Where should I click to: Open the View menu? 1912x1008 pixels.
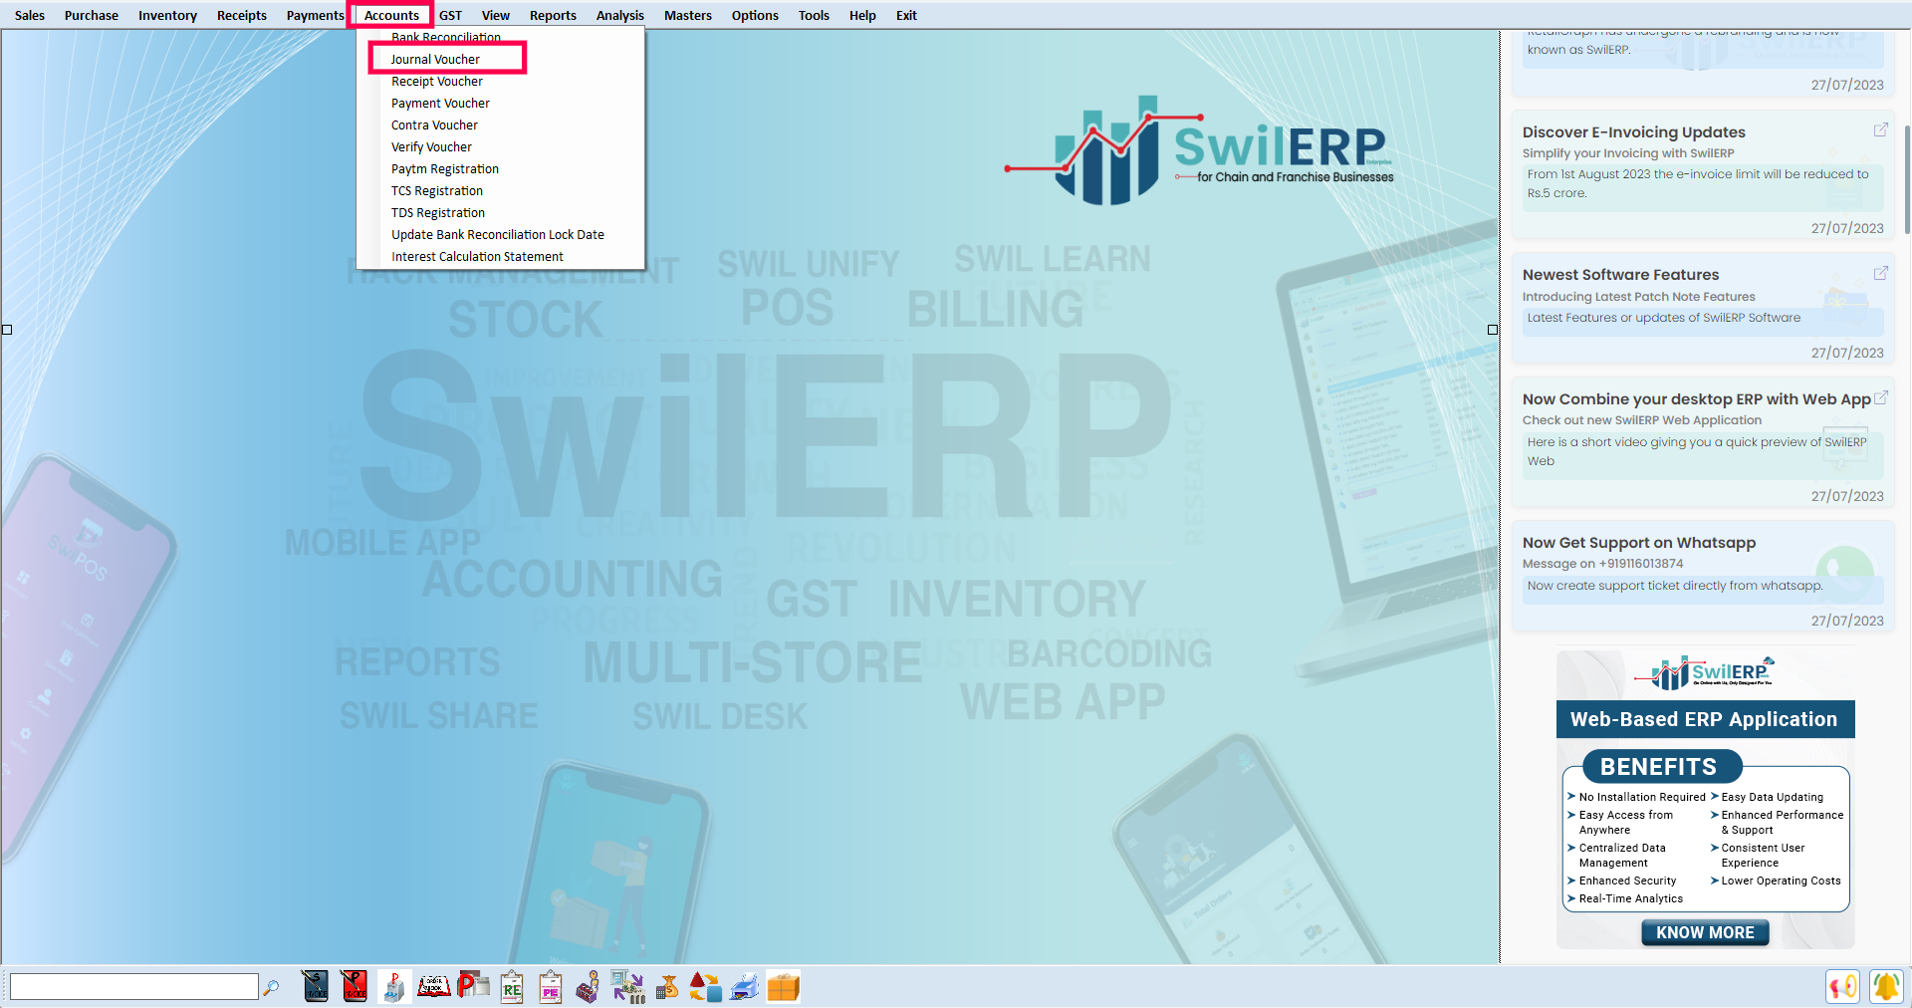(x=496, y=15)
